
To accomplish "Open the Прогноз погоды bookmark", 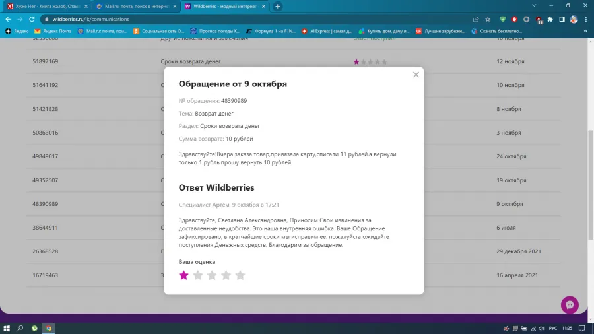I will 216,31.
